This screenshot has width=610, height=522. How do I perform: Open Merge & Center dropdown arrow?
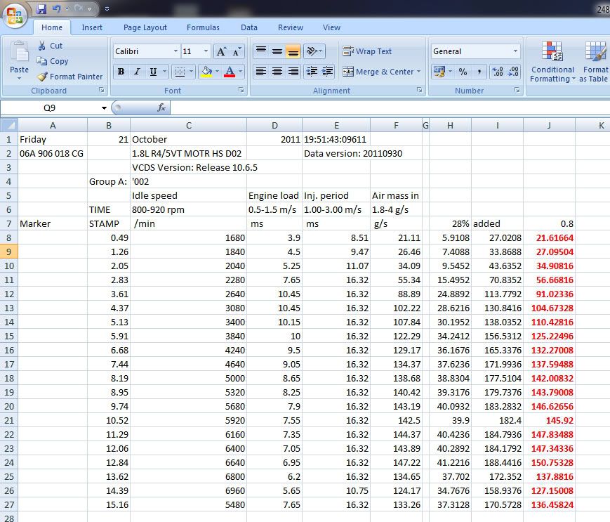coord(419,72)
